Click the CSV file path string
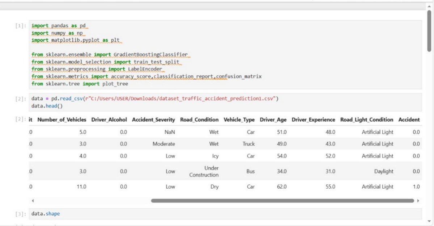The image size is (434, 226). [x=181, y=99]
